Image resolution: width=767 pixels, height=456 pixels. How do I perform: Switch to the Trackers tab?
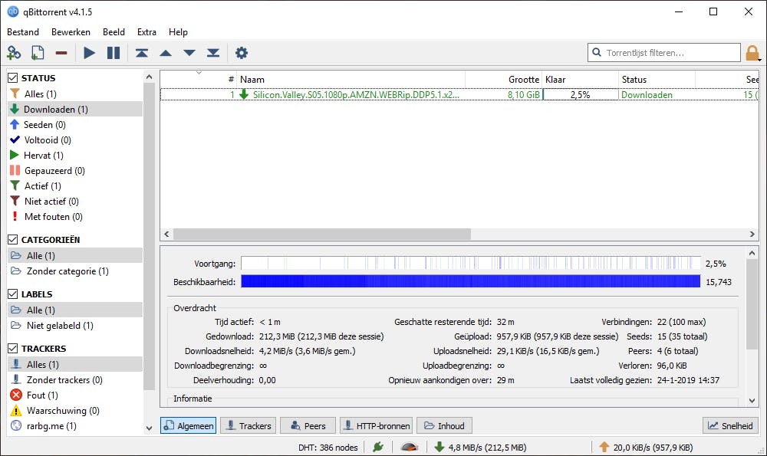pyautogui.click(x=249, y=425)
